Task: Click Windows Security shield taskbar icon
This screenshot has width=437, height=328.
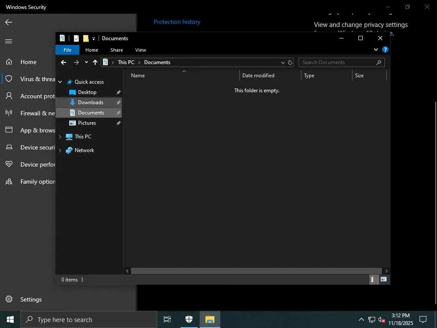Action: [x=189, y=319]
